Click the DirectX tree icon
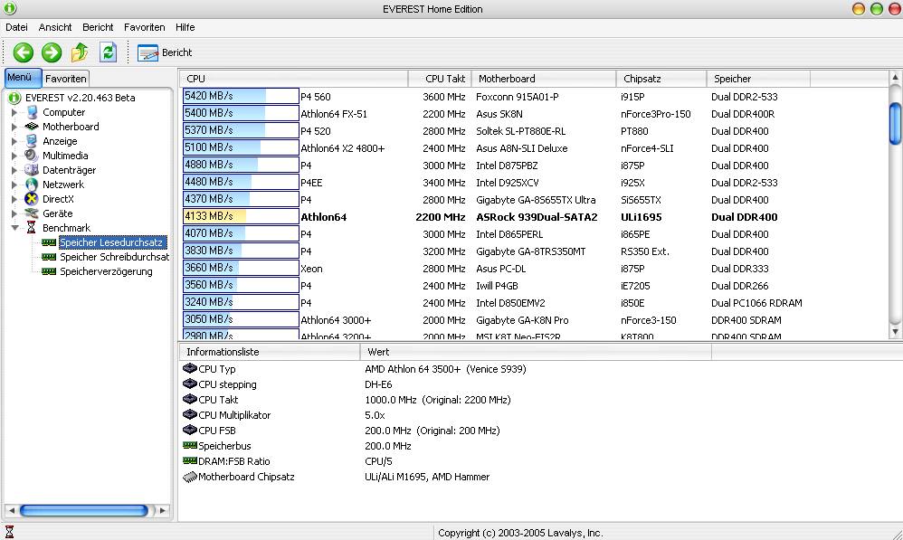Screen dimensions: 903x540 (x=32, y=199)
